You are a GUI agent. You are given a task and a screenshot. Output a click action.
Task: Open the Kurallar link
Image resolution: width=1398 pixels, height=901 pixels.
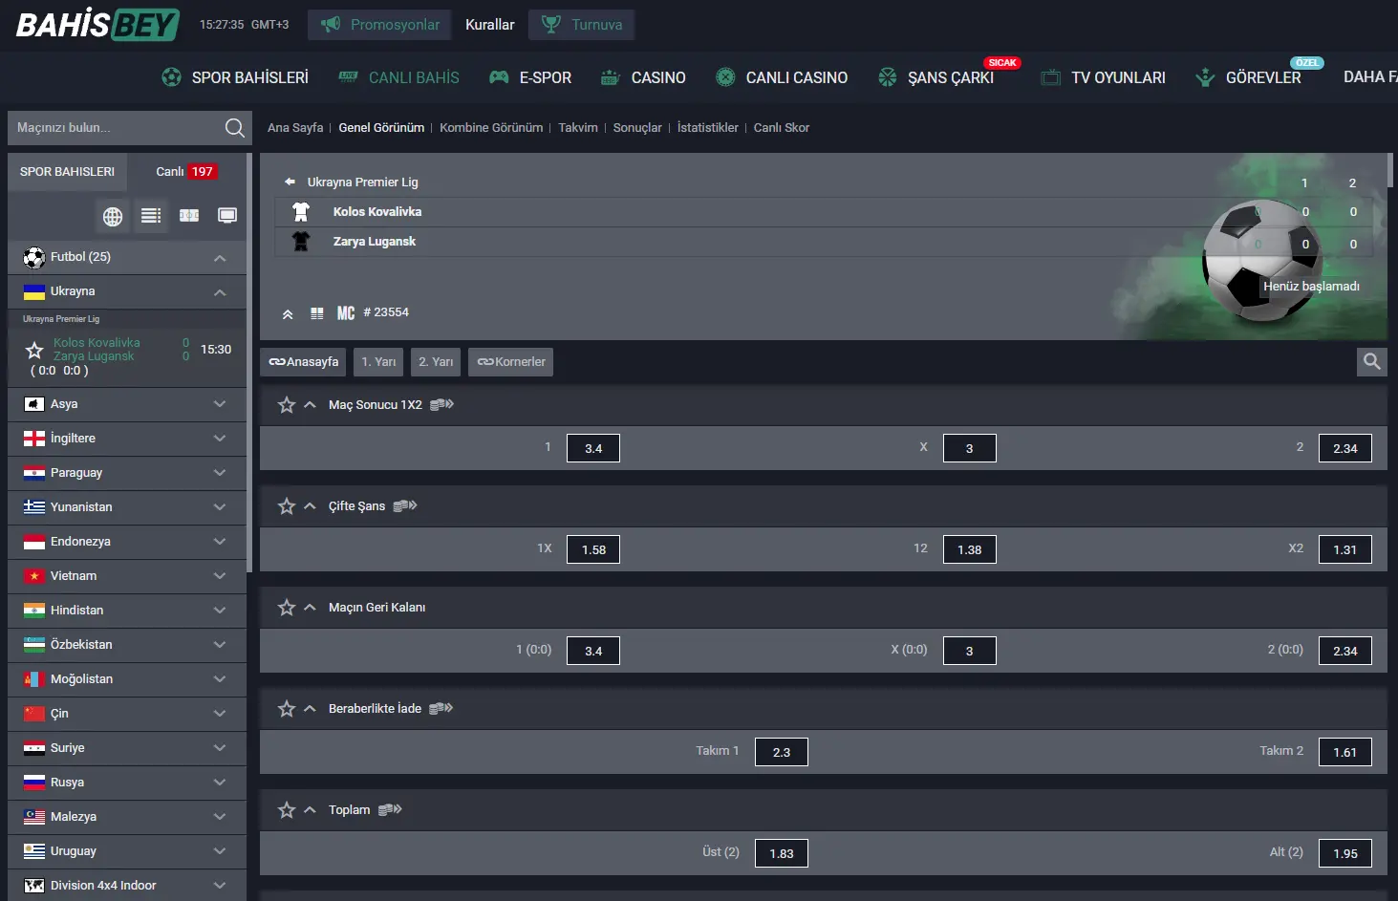click(x=489, y=25)
